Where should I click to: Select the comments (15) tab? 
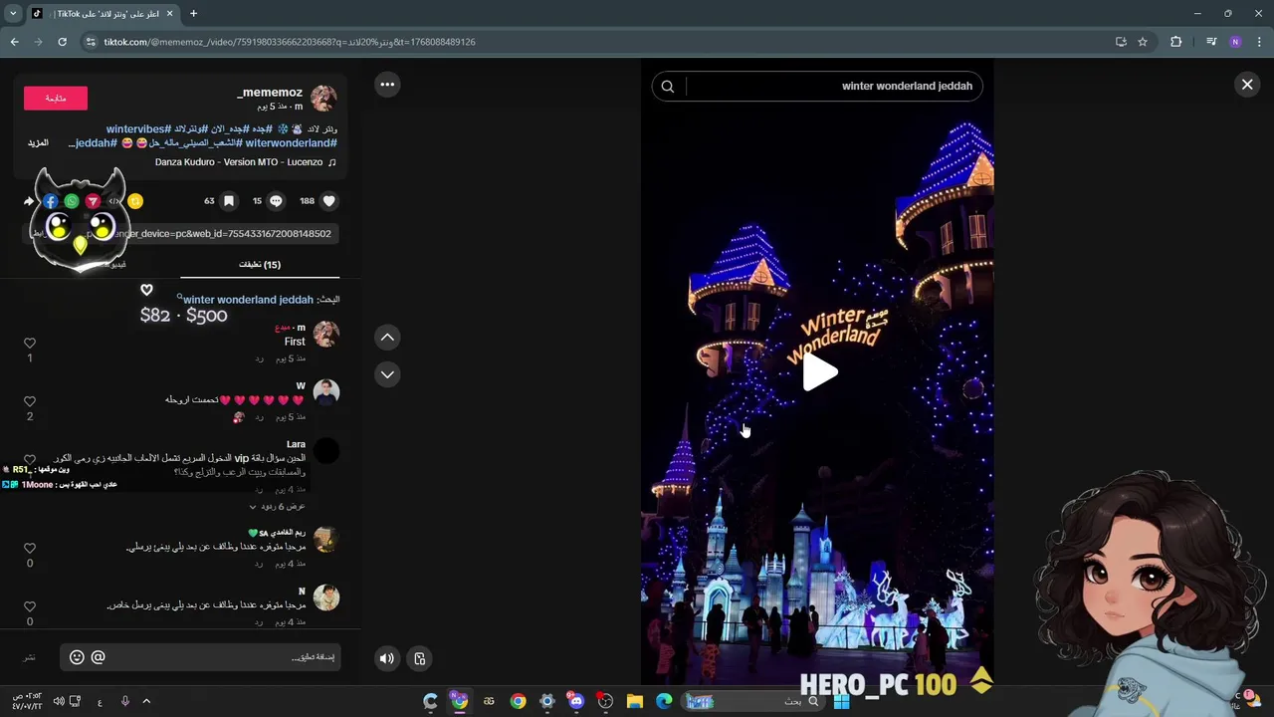260,265
